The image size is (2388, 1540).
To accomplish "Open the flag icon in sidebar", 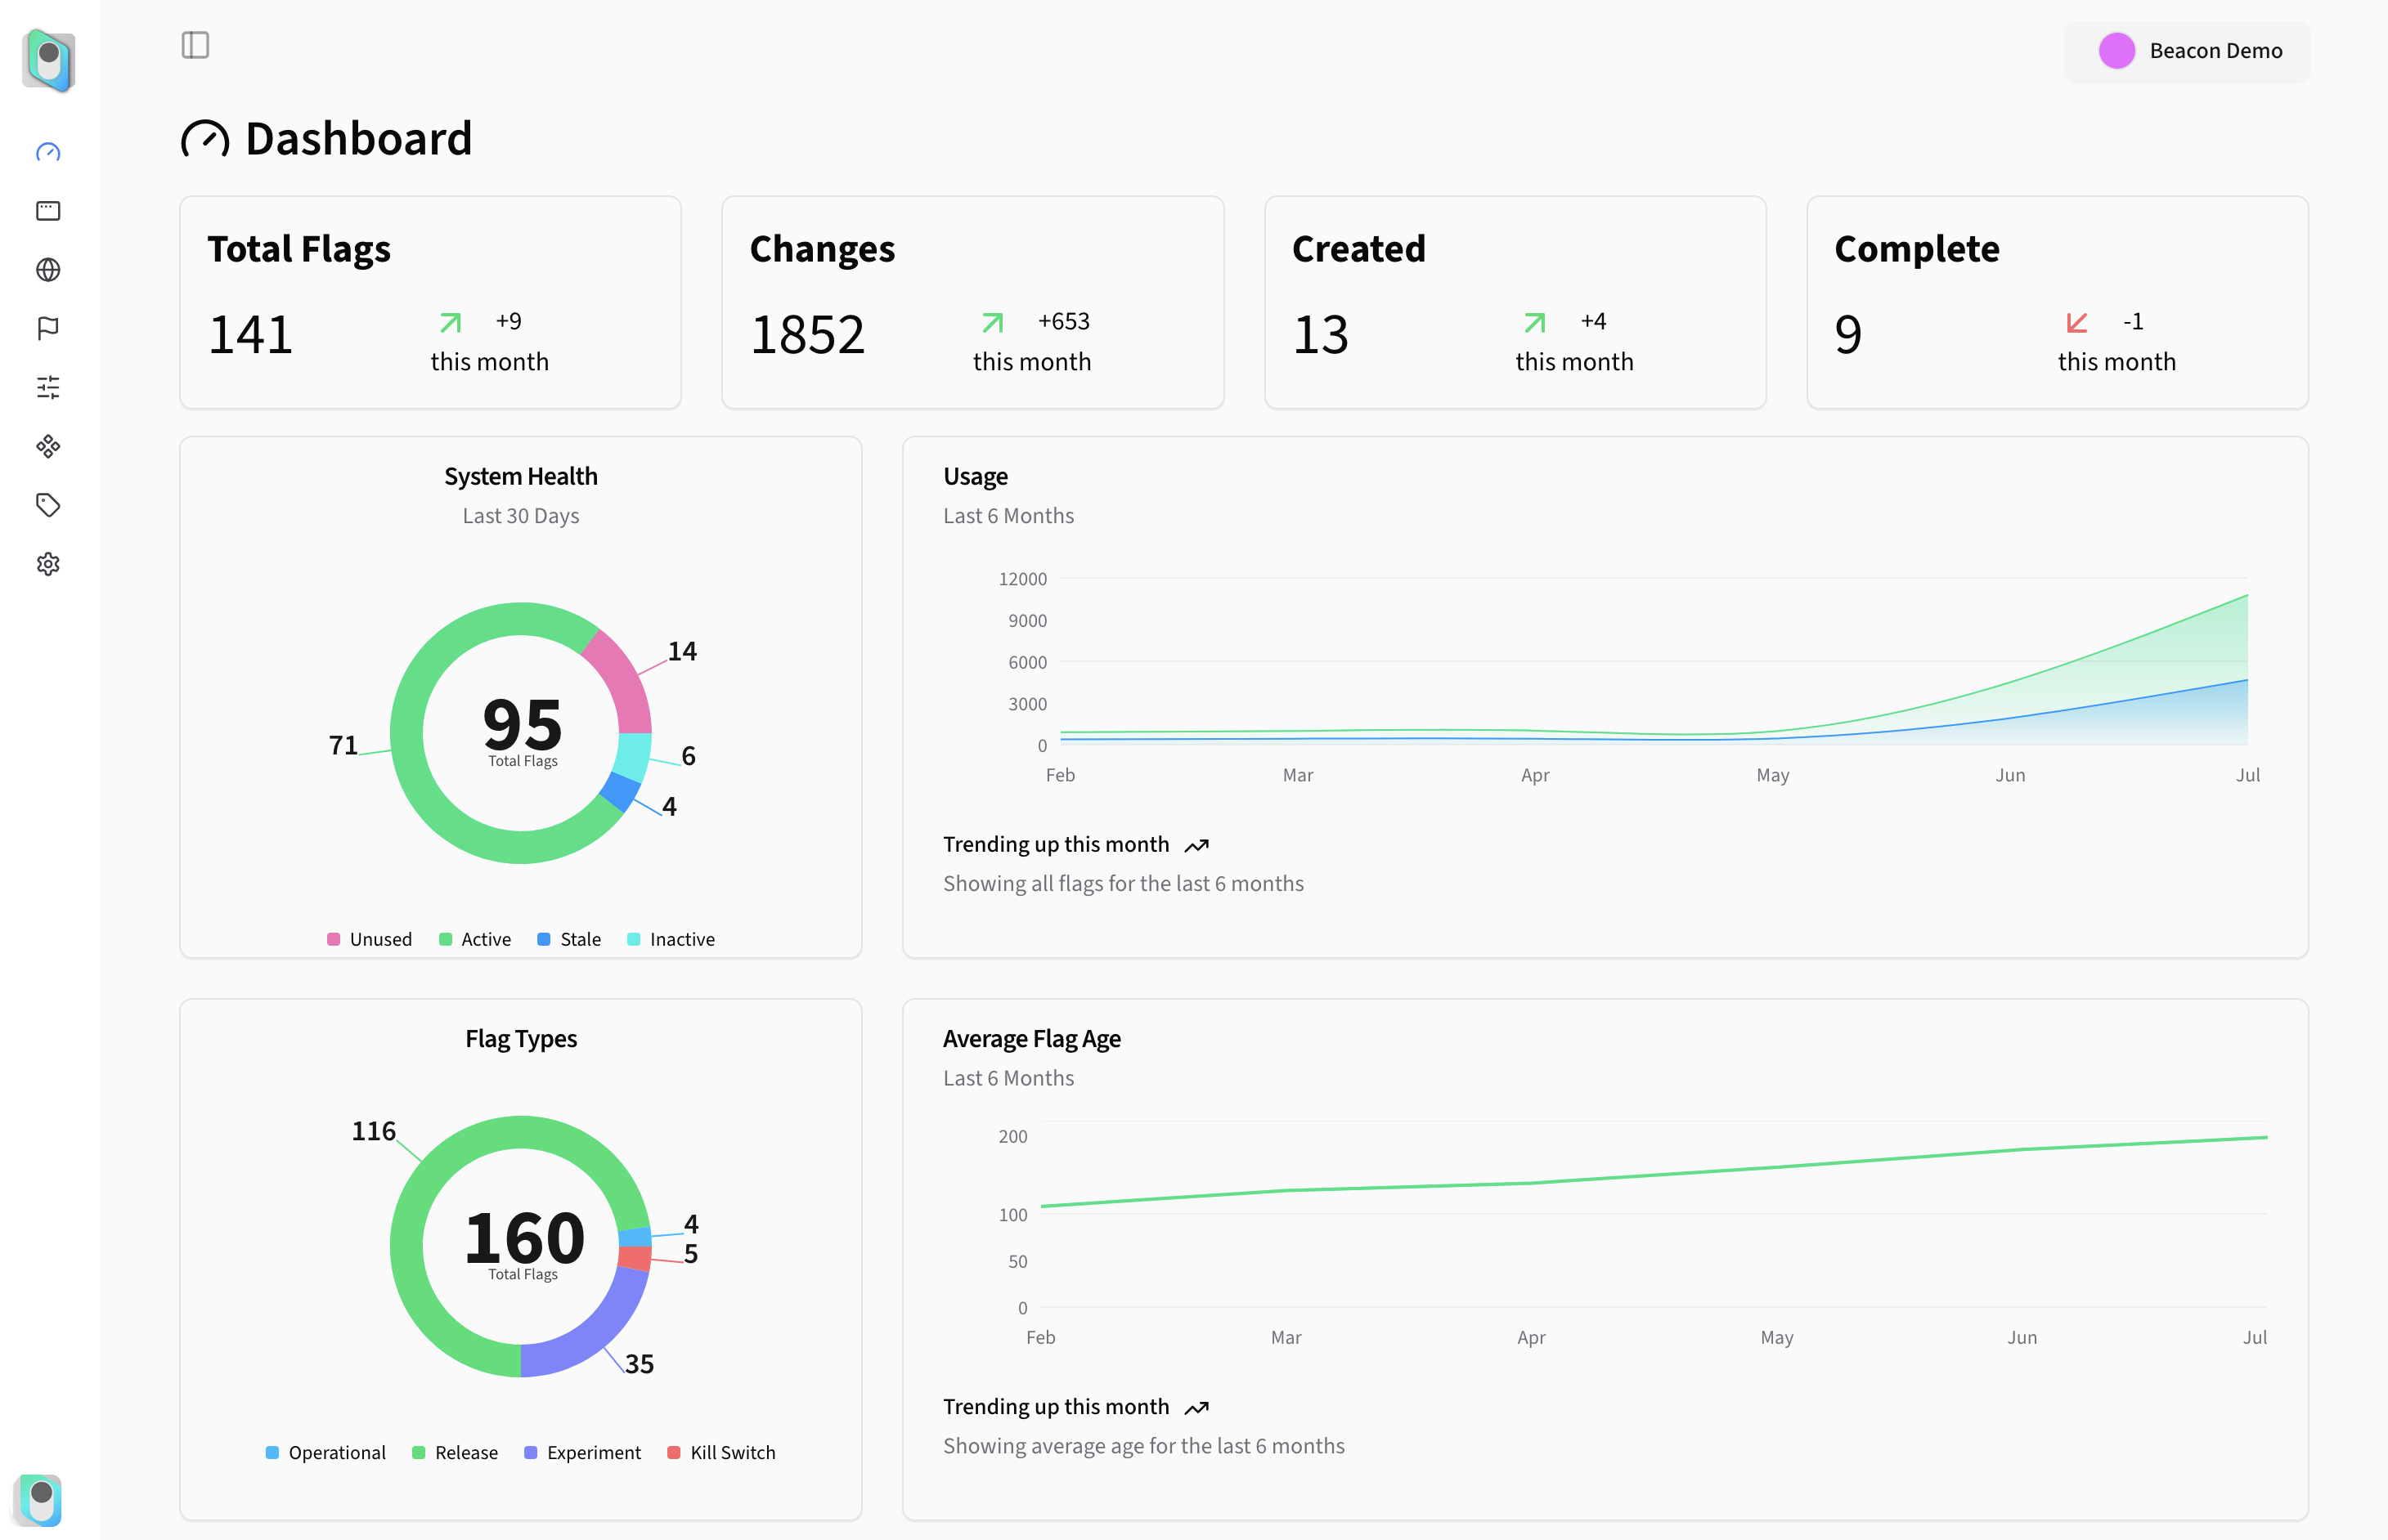I will click(48, 328).
